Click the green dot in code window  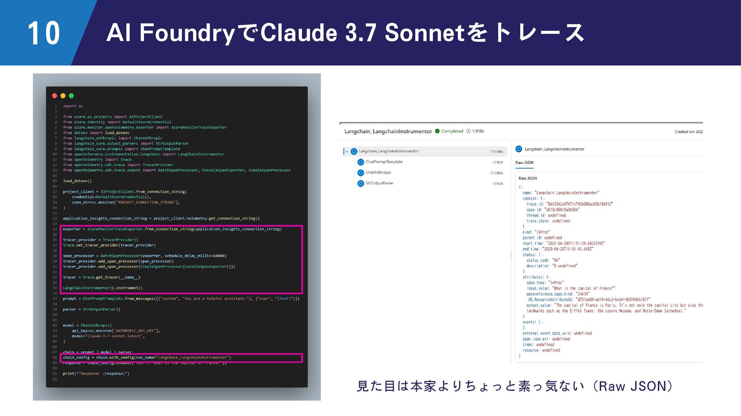(71, 96)
